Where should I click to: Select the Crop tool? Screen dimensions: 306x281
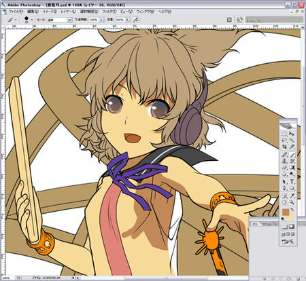point(284,147)
